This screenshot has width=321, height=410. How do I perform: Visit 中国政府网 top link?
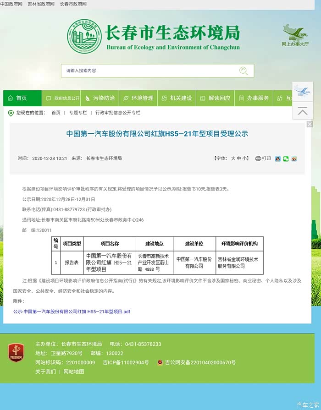click(x=11, y=4)
